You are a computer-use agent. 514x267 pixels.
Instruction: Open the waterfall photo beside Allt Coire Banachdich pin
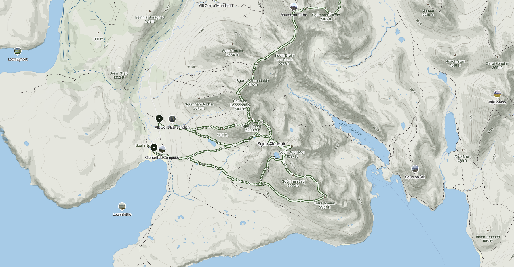tap(172, 119)
